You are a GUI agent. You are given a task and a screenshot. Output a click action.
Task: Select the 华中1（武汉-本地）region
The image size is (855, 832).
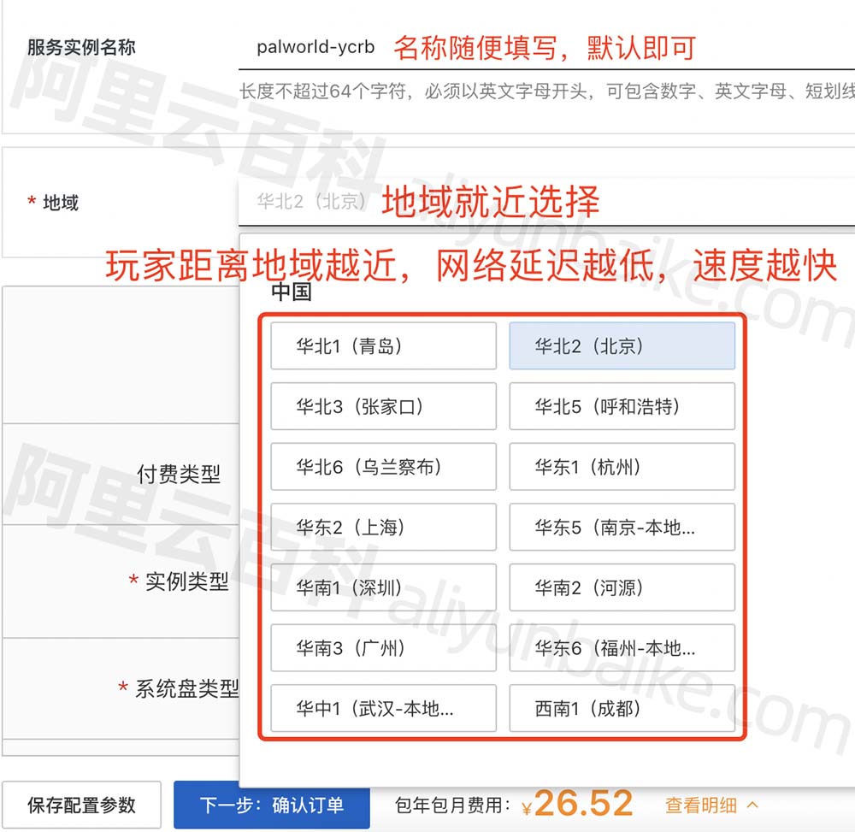382,708
